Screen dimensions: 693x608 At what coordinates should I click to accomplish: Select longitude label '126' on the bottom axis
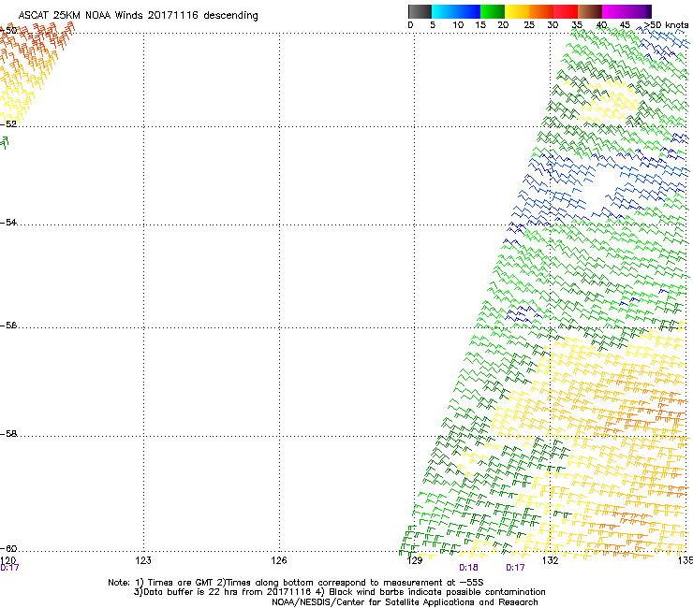pos(279,560)
